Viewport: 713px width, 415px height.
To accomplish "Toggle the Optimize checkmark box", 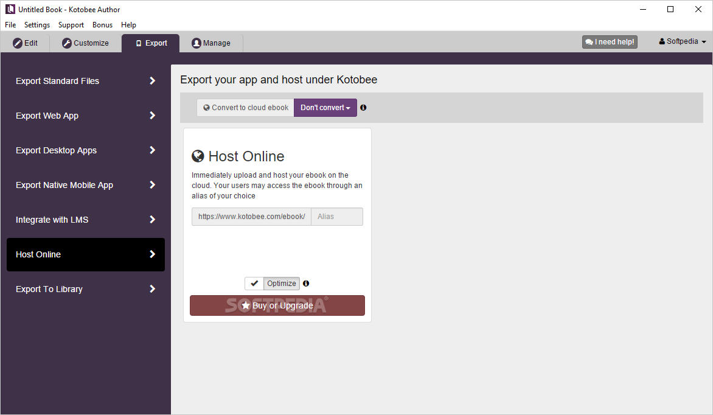I will tap(254, 283).
